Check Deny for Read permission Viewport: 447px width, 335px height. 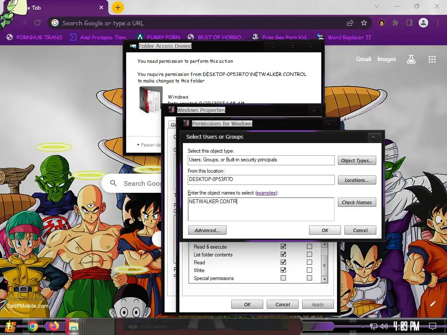(309, 262)
